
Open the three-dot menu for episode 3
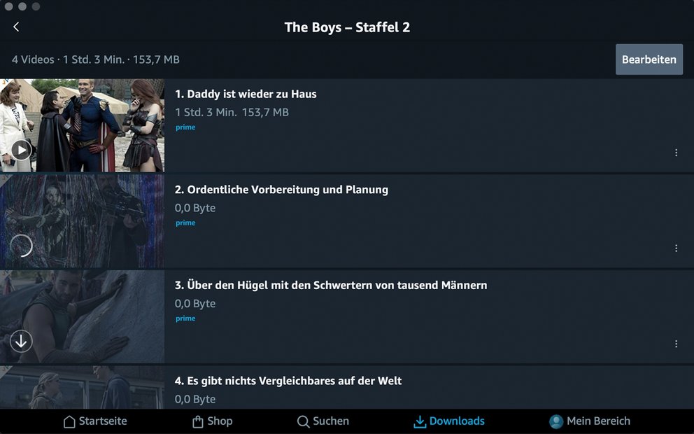point(676,344)
